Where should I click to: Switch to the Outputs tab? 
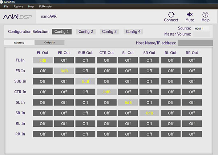[49, 42]
